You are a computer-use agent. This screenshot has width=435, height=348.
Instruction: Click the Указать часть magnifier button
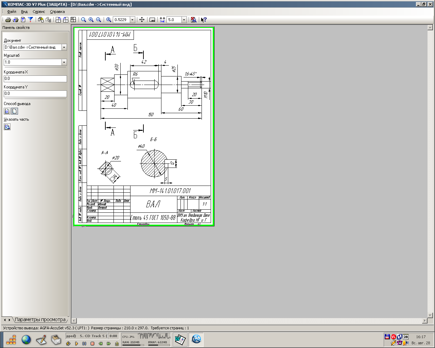tap(7, 127)
